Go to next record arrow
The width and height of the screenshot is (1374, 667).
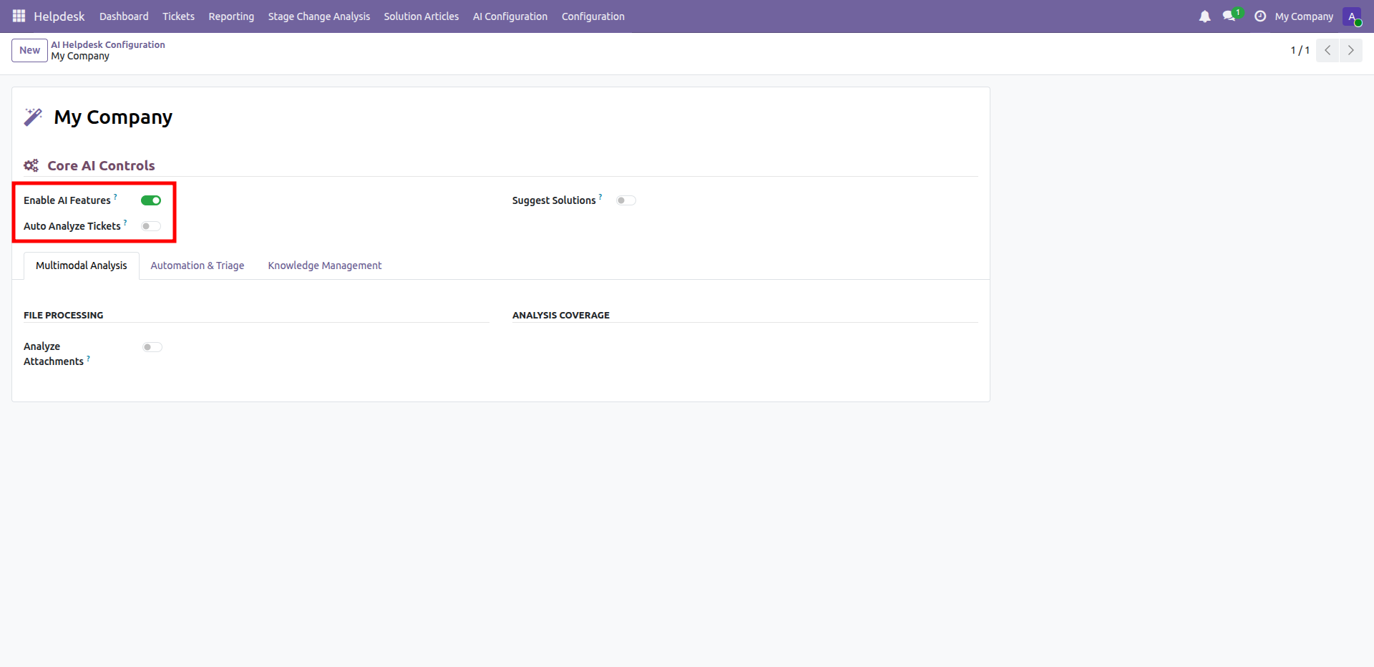1351,50
